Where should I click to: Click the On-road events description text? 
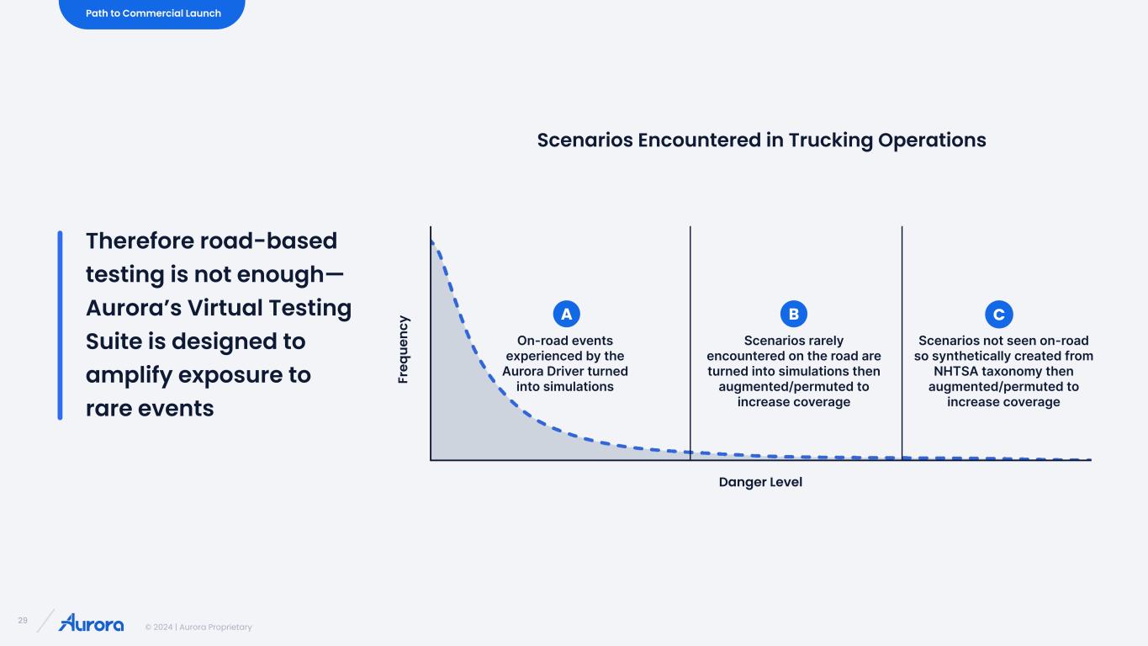pos(565,363)
